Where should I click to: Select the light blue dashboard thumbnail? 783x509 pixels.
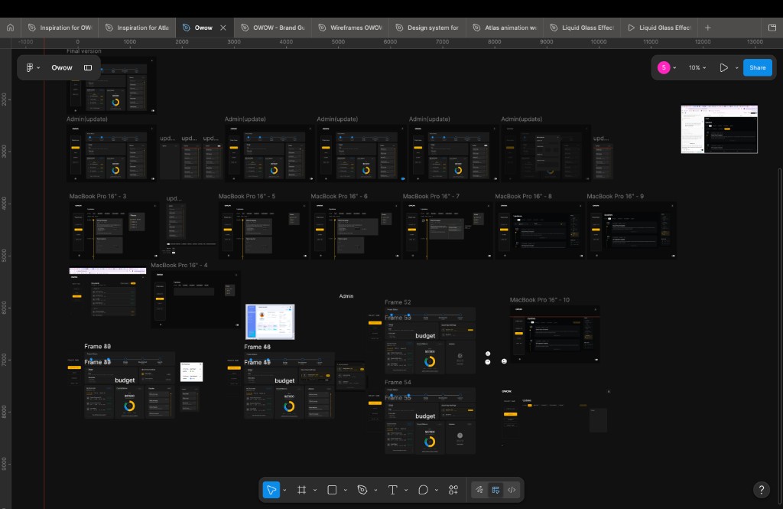click(270, 321)
